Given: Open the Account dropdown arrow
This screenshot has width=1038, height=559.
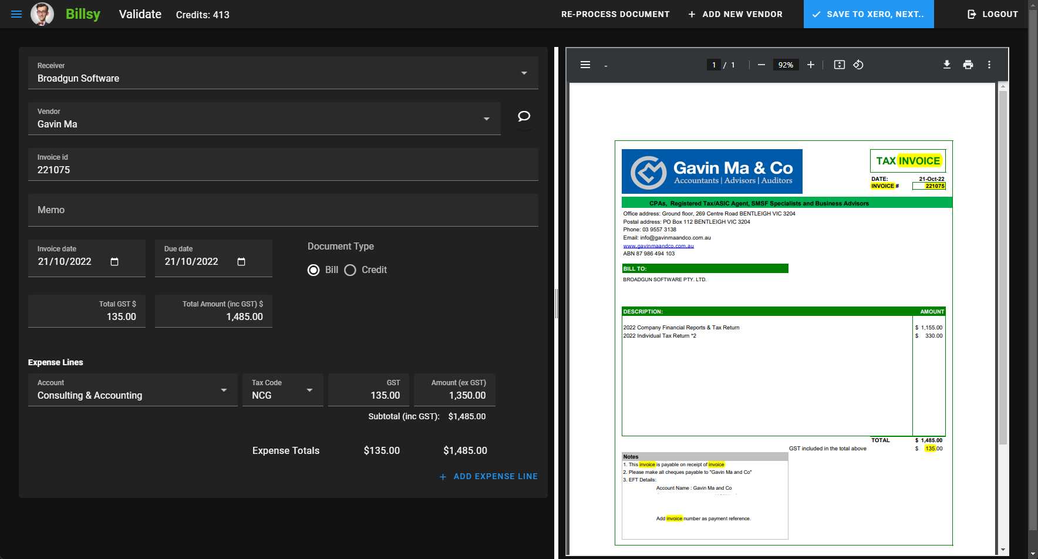Looking at the screenshot, I should tap(224, 390).
